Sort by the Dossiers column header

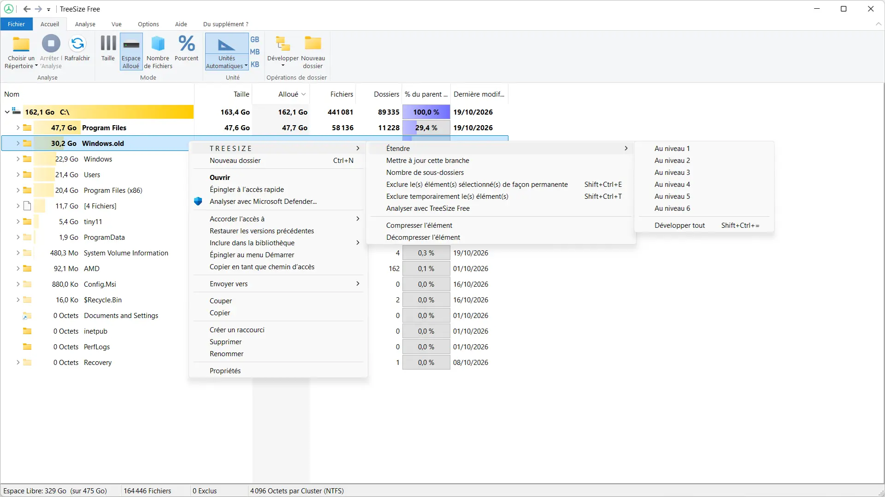[379, 94]
